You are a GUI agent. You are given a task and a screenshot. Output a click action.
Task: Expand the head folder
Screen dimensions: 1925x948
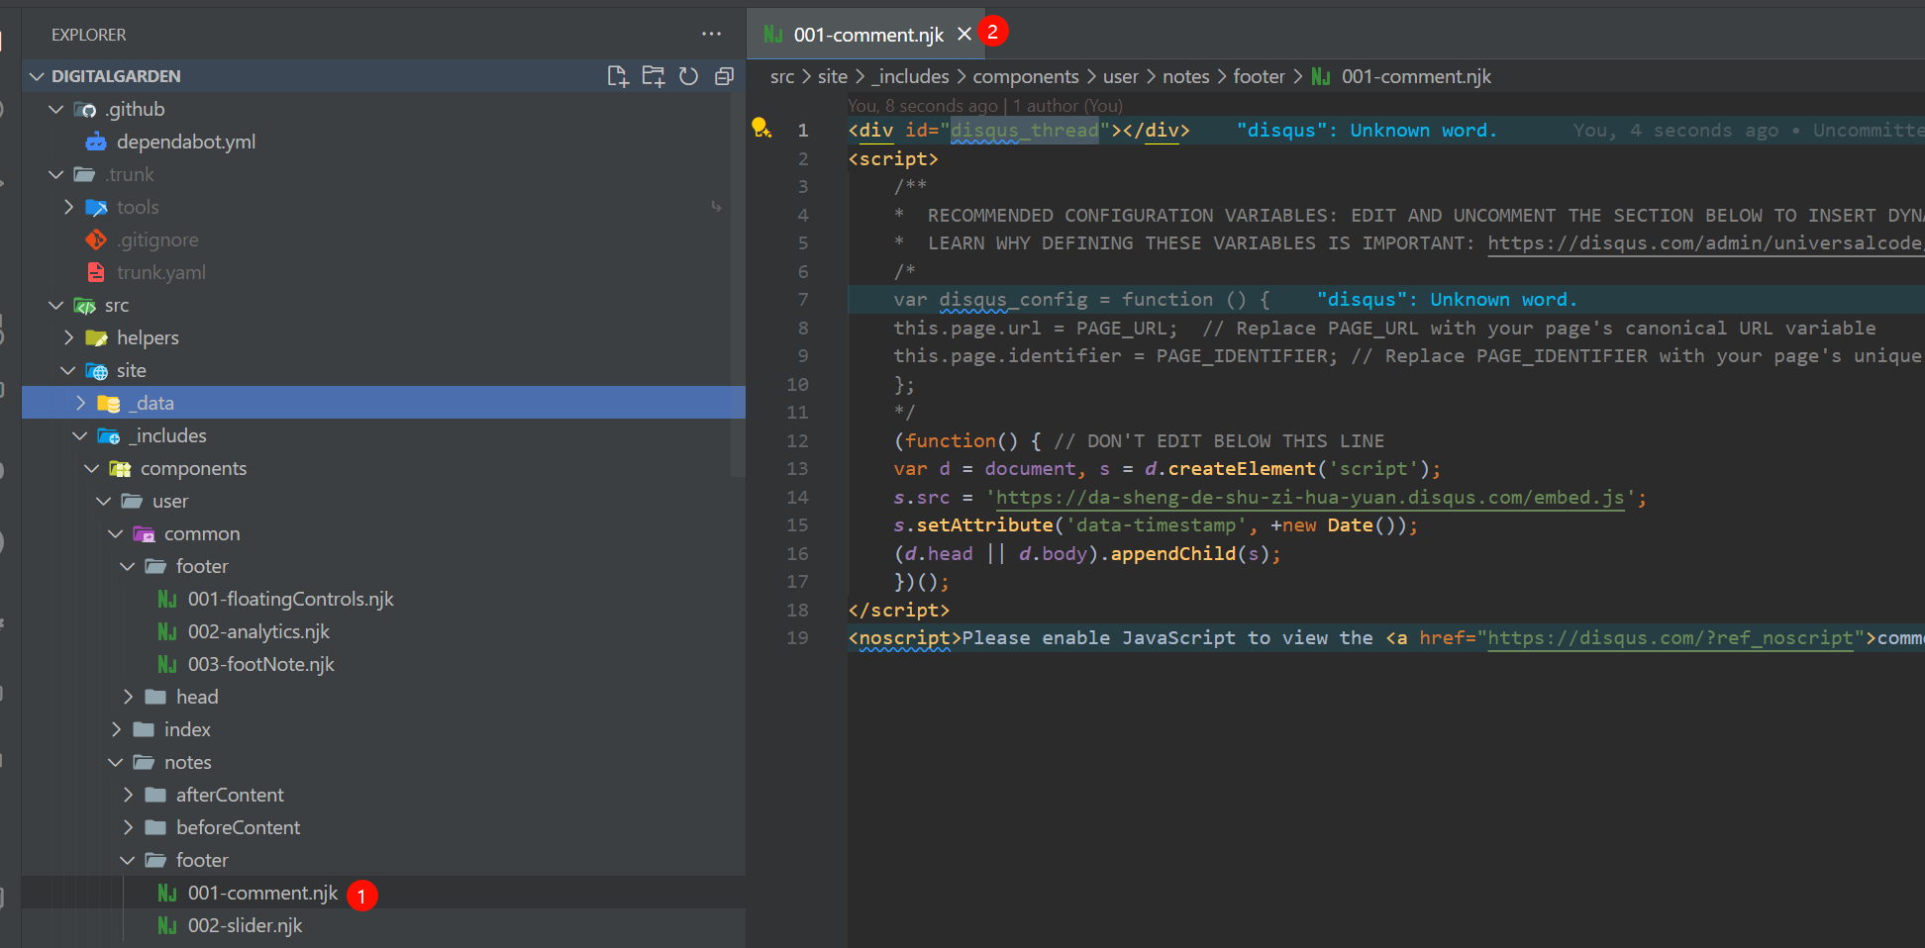(128, 697)
